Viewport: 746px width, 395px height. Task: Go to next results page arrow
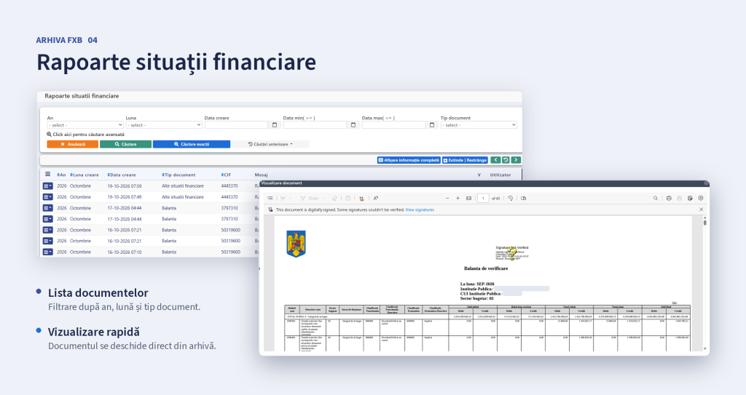point(517,160)
